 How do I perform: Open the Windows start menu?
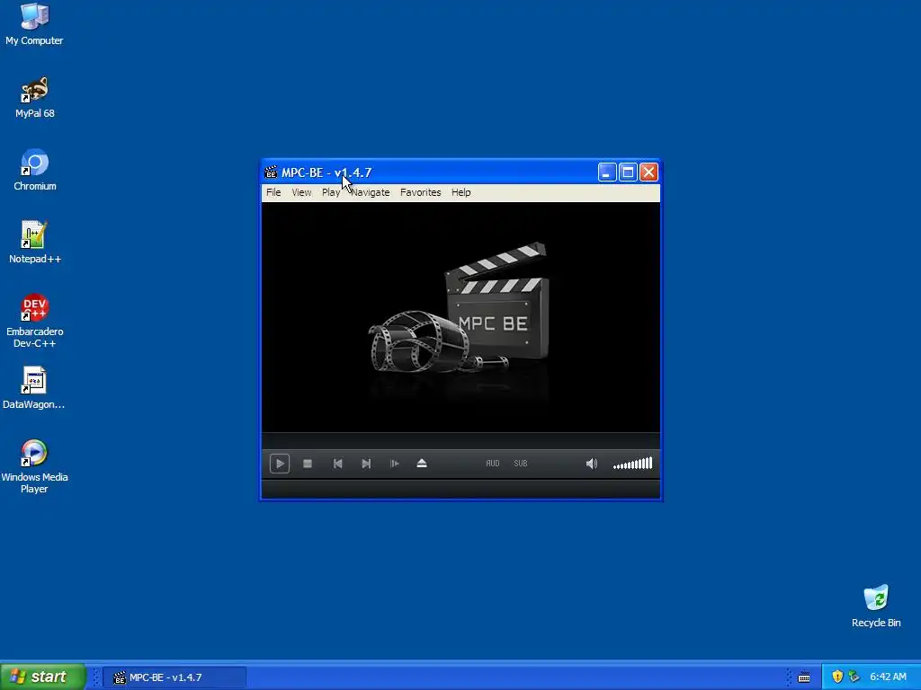coord(43,677)
